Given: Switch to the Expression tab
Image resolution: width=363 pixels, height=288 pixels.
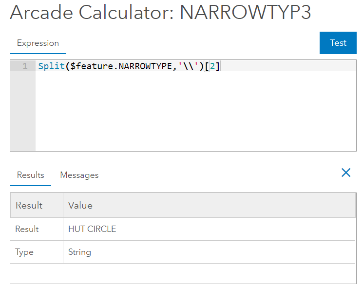Looking at the screenshot, I should click(38, 43).
